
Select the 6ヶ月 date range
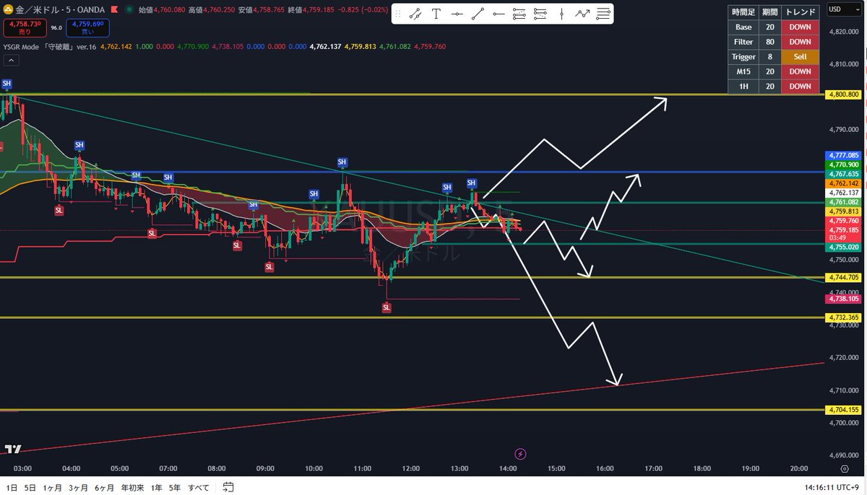click(105, 488)
